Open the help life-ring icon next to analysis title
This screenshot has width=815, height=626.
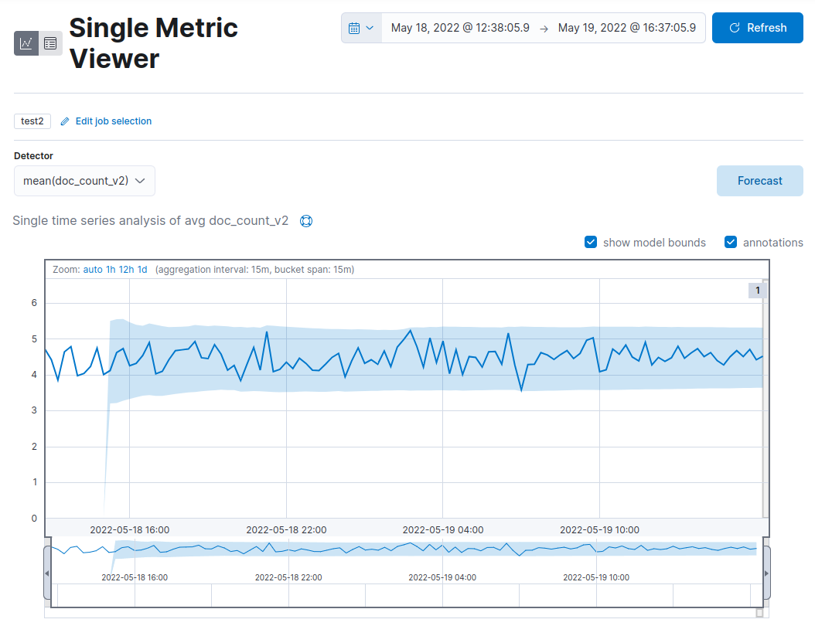point(306,221)
